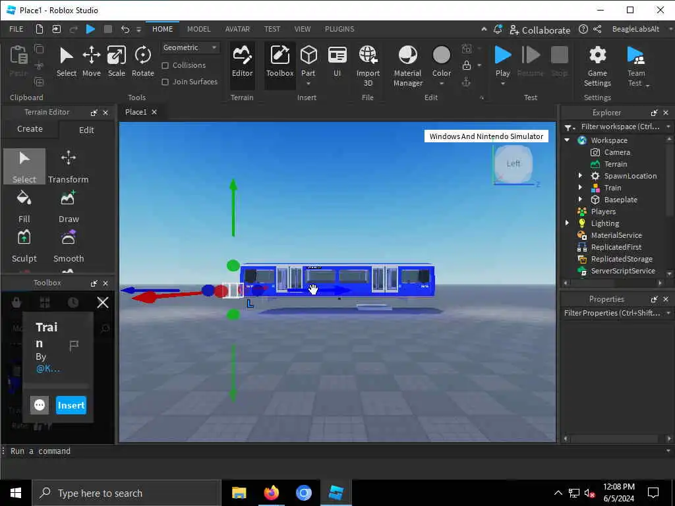Open Firefox from the taskbar
The image size is (675, 506).
(x=271, y=493)
